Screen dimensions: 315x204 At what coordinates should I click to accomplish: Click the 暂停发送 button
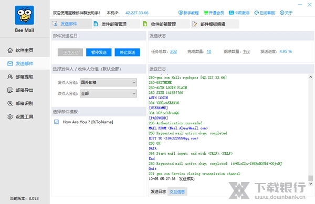click(x=99, y=52)
